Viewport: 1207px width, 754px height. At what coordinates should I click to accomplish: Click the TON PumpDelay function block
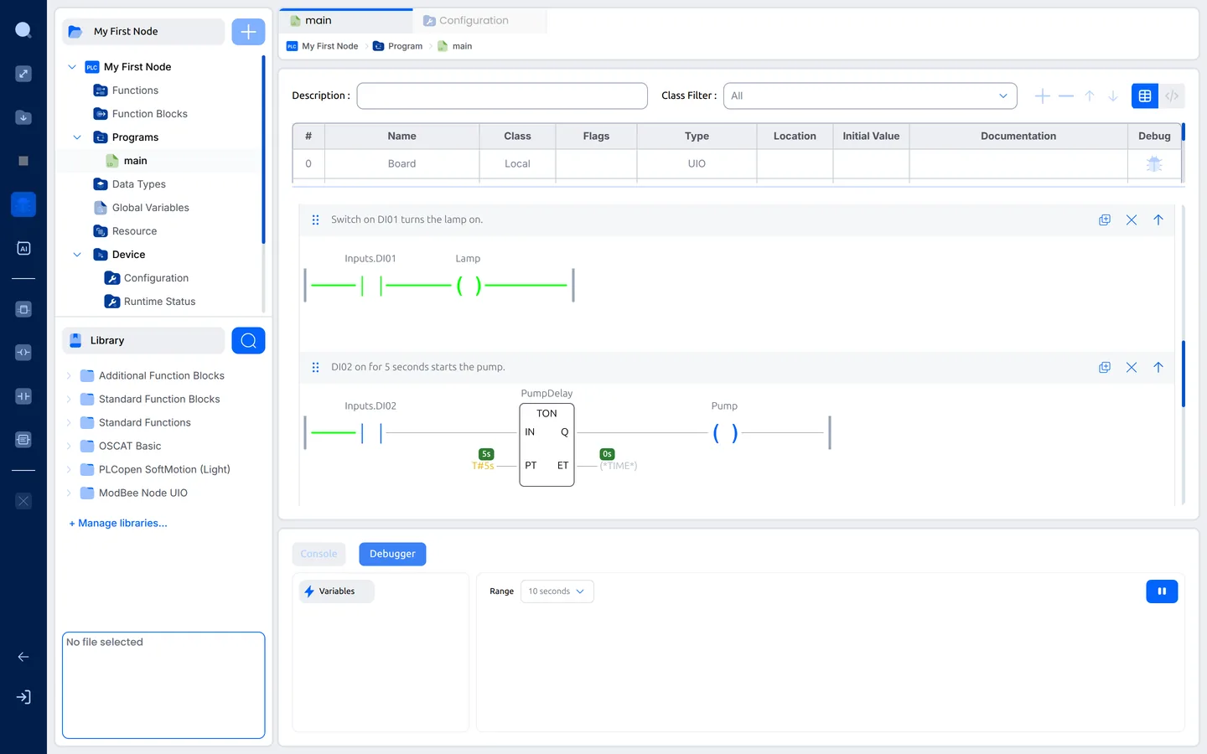pos(547,445)
